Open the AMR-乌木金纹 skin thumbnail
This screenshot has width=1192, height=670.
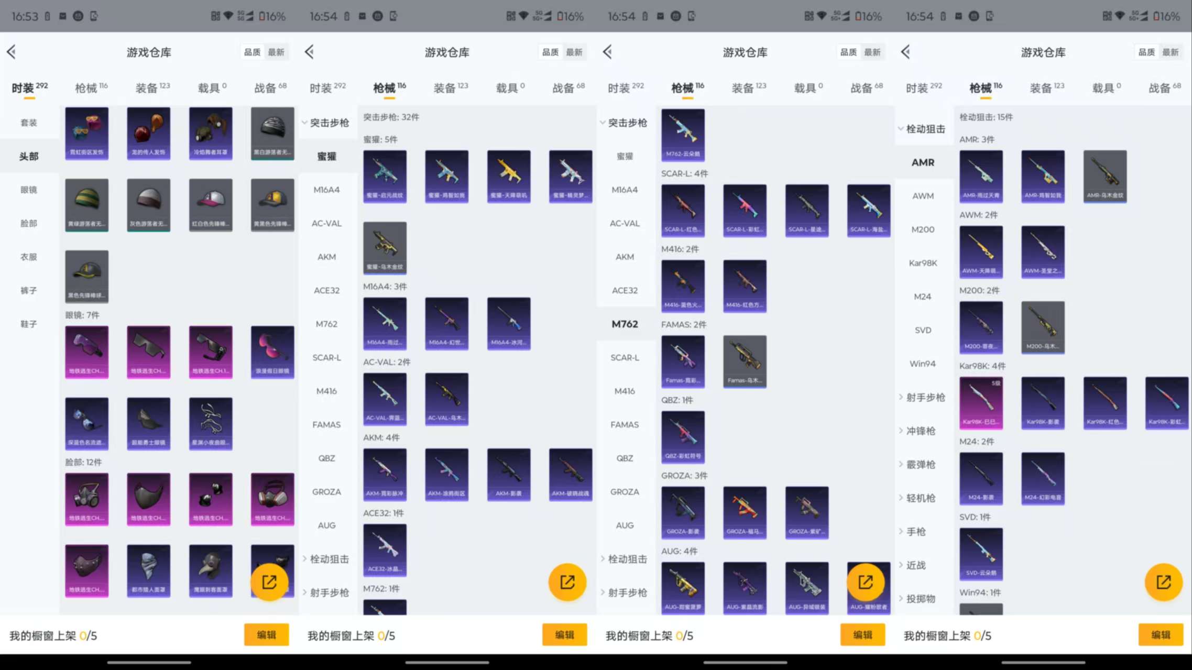point(1104,177)
